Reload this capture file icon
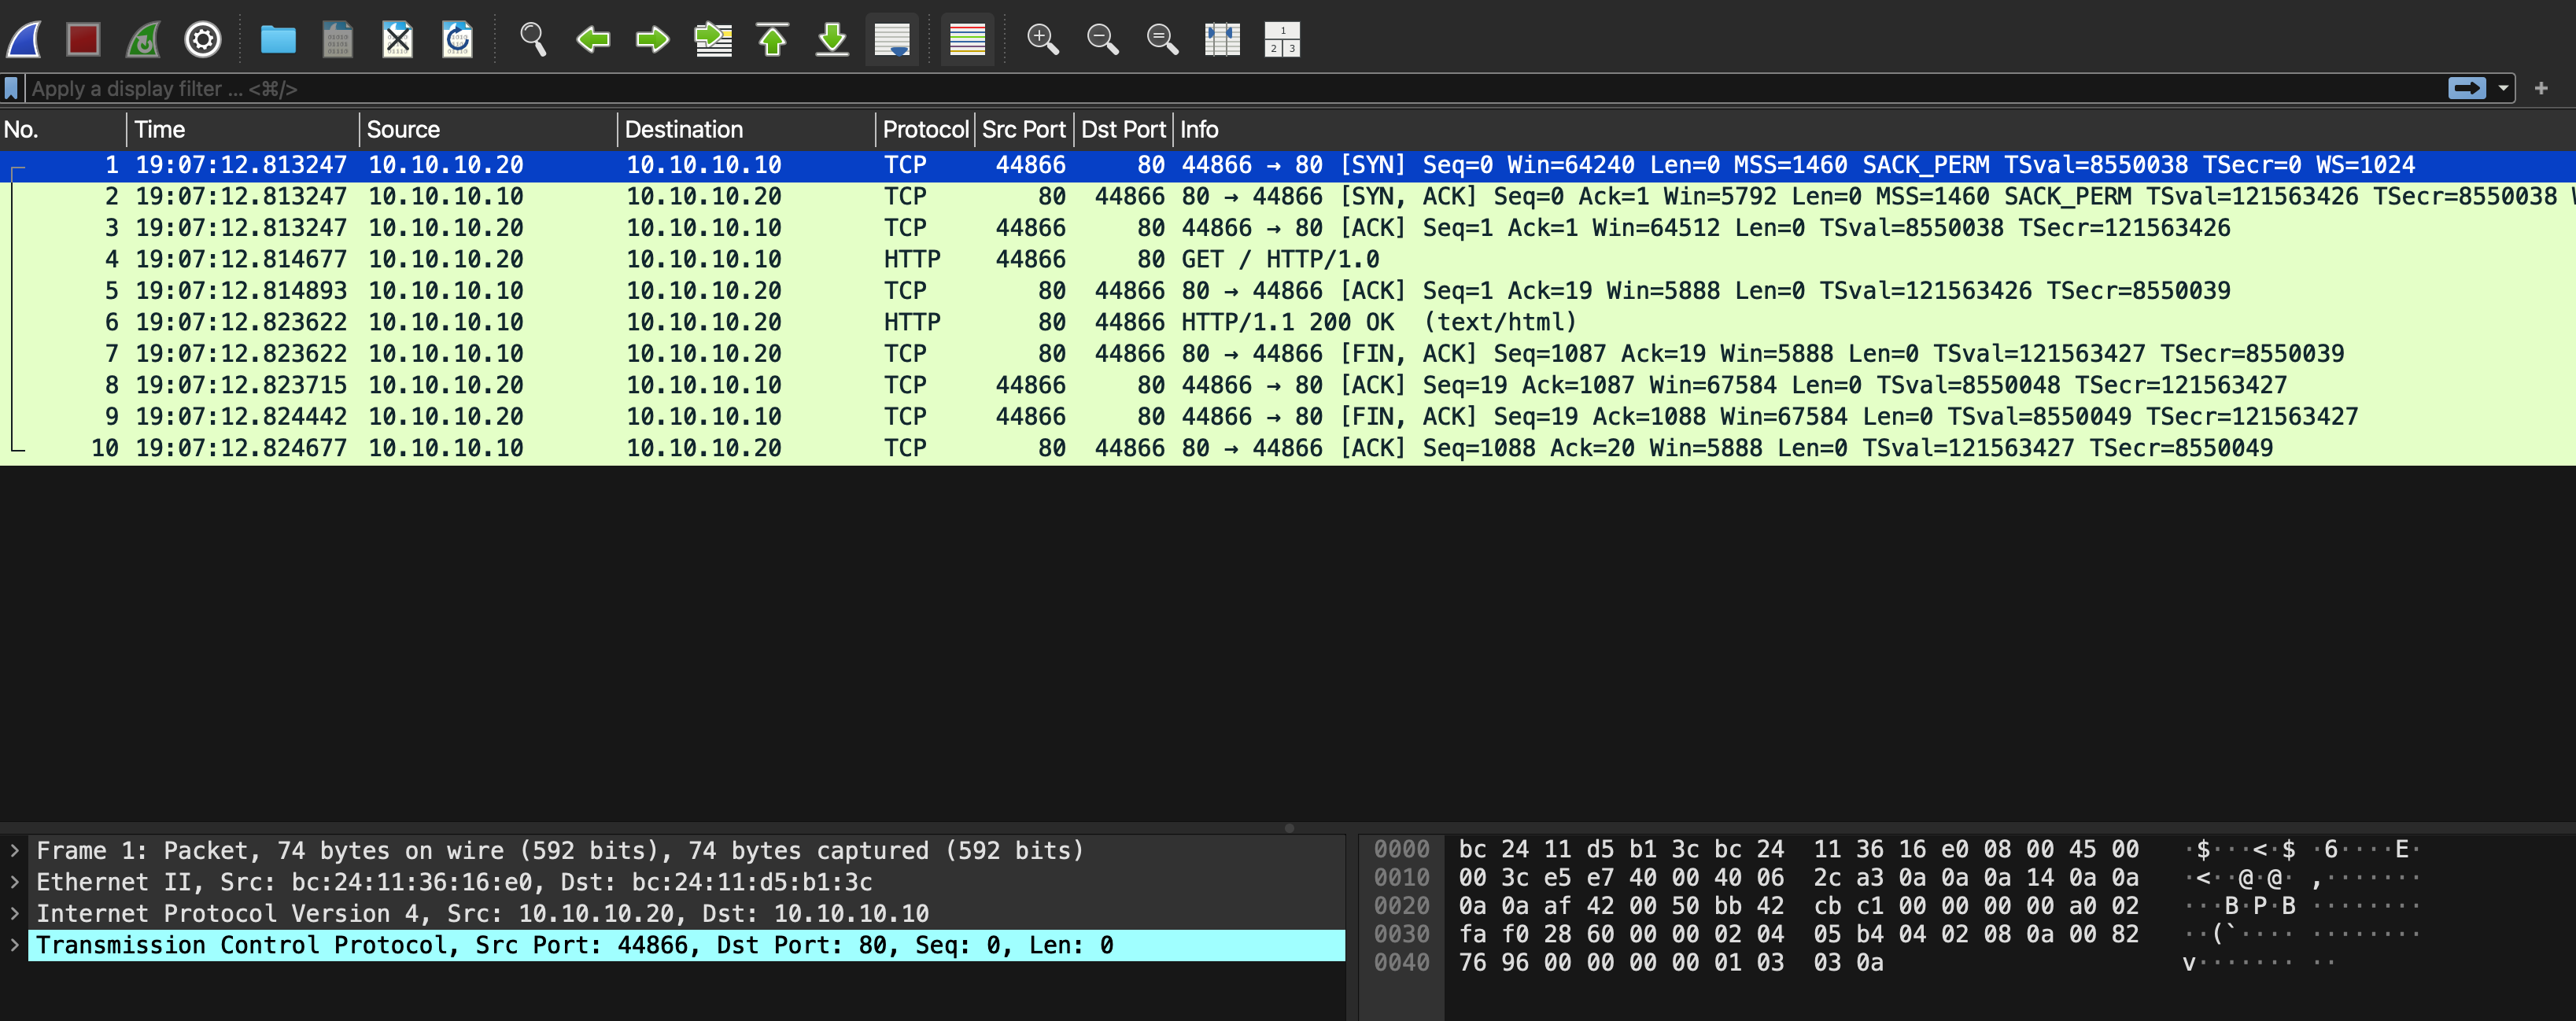The height and width of the screenshot is (1021, 2576). (x=458, y=40)
